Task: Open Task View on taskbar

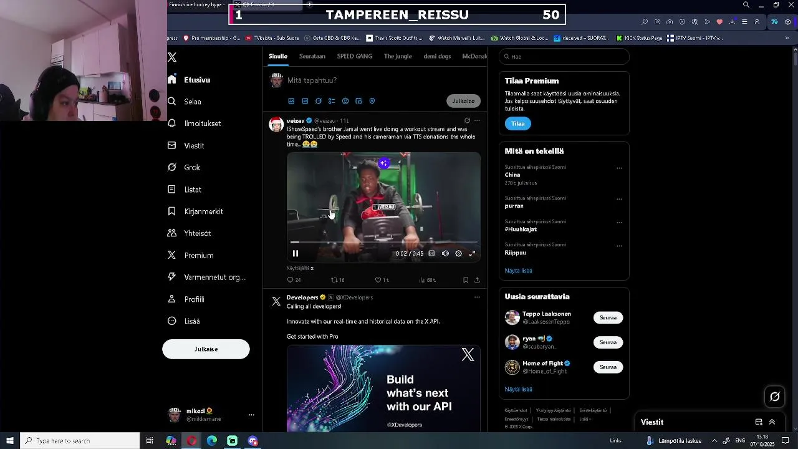Action: point(150,441)
